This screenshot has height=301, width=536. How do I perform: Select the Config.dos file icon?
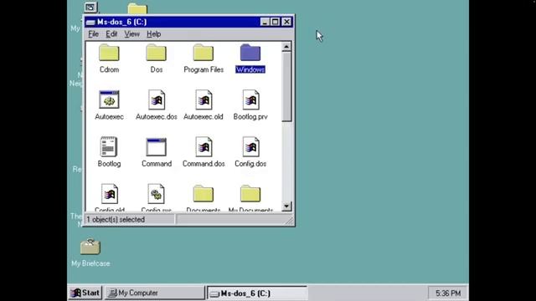pos(250,147)
